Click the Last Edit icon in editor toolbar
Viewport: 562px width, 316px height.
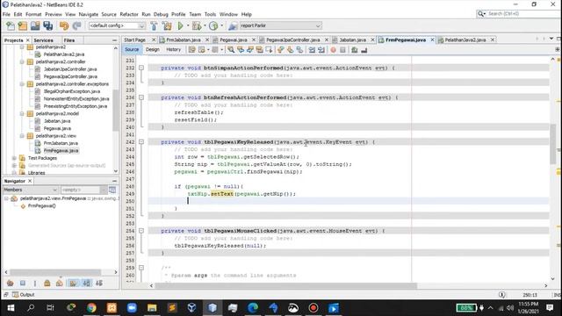tap(192, 50)
